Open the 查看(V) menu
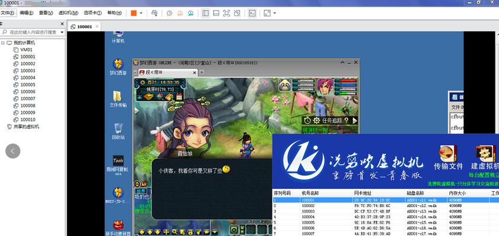 point(46,13)
